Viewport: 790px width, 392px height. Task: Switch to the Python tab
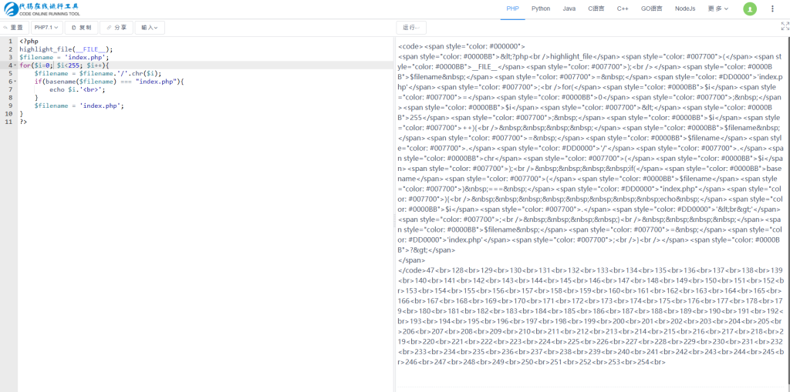pos(541,8)
